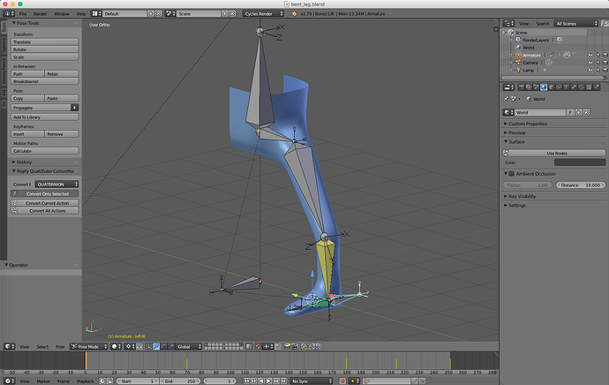Click the Blender logo in header
The image size is (609, 385).
(x=294, y=13)
